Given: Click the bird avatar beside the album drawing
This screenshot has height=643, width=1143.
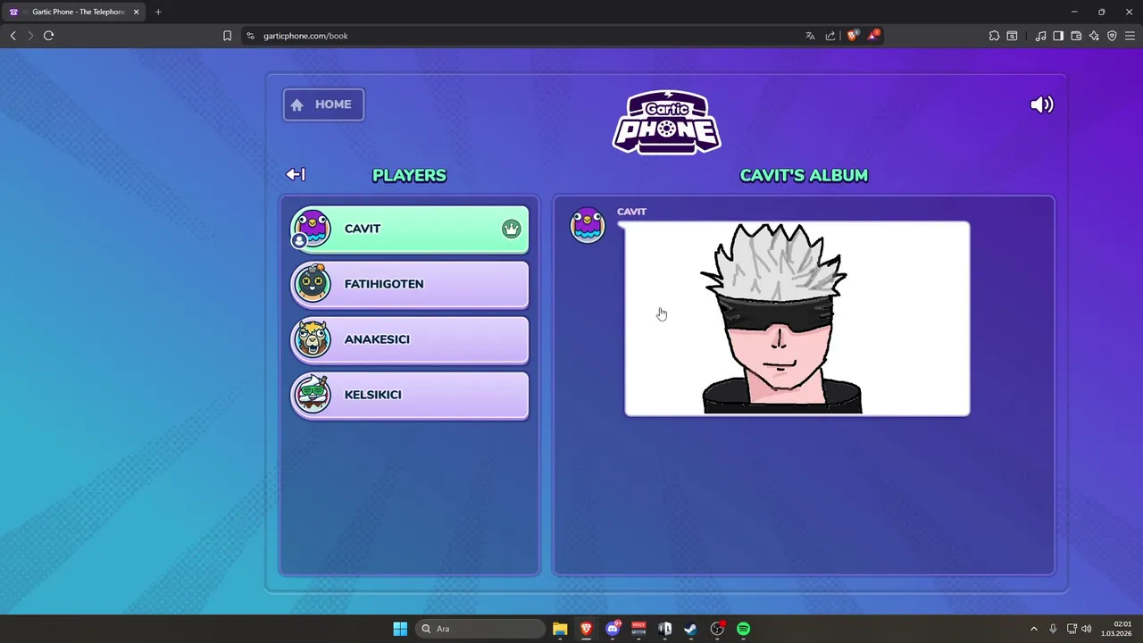Looking at the screenshot, I should (588, 225).
